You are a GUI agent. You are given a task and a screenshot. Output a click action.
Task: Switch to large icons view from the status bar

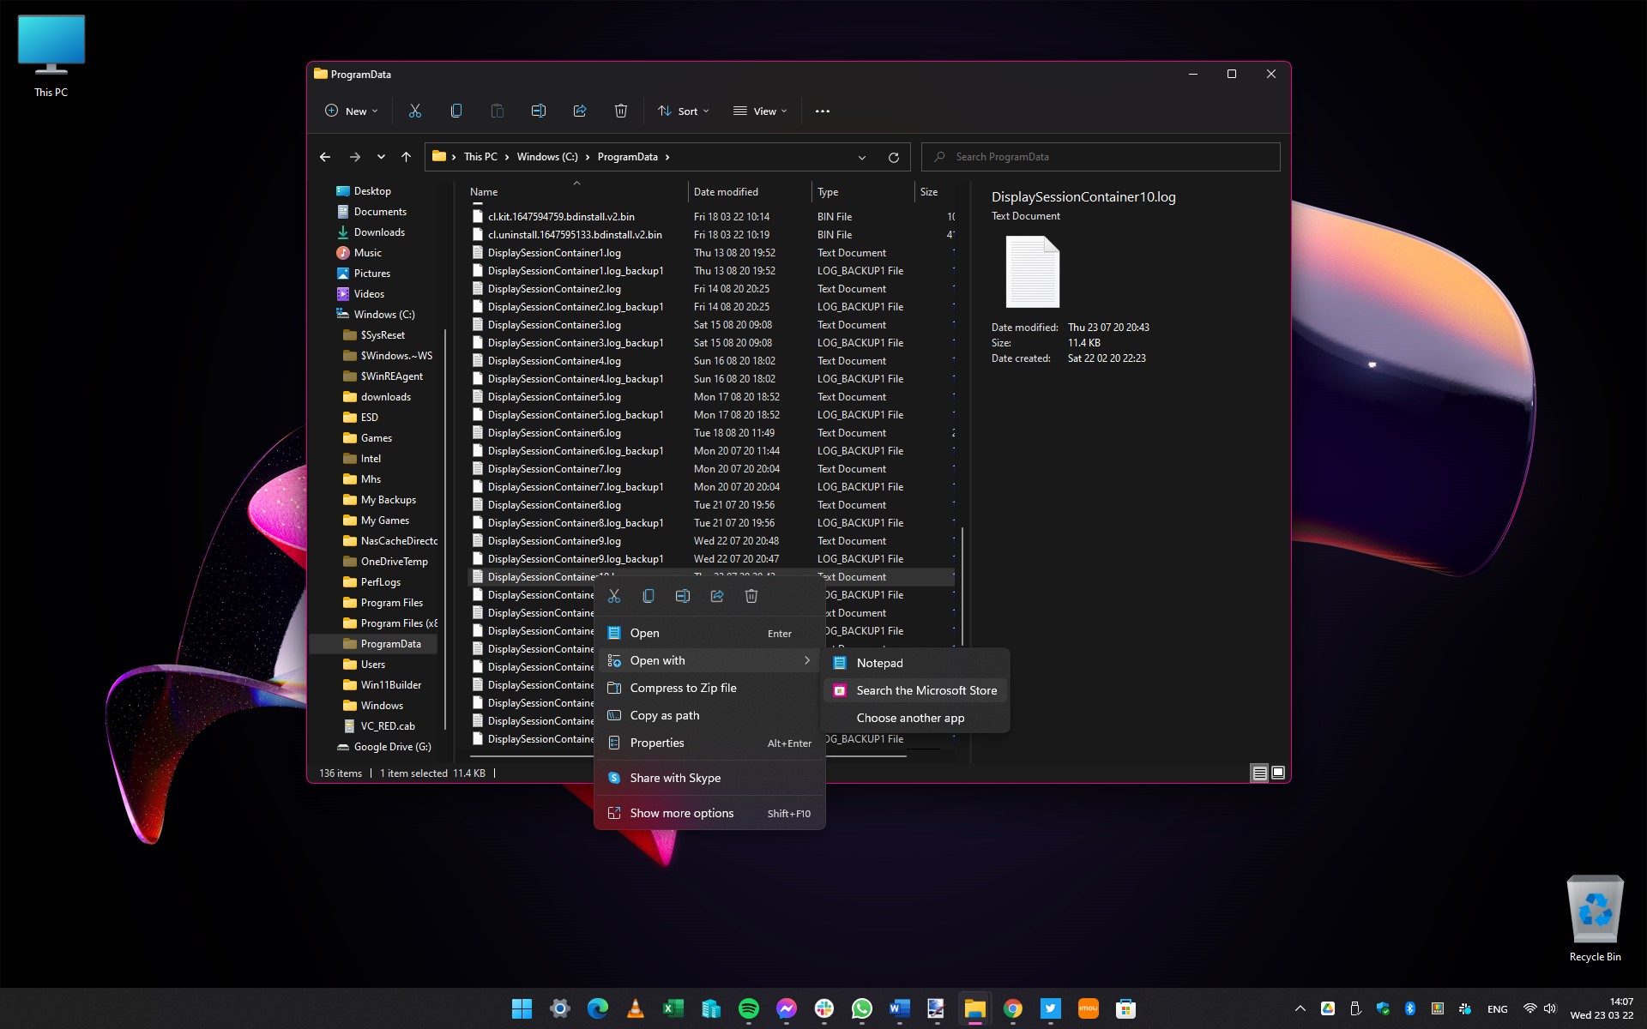tap(1278, 773)
